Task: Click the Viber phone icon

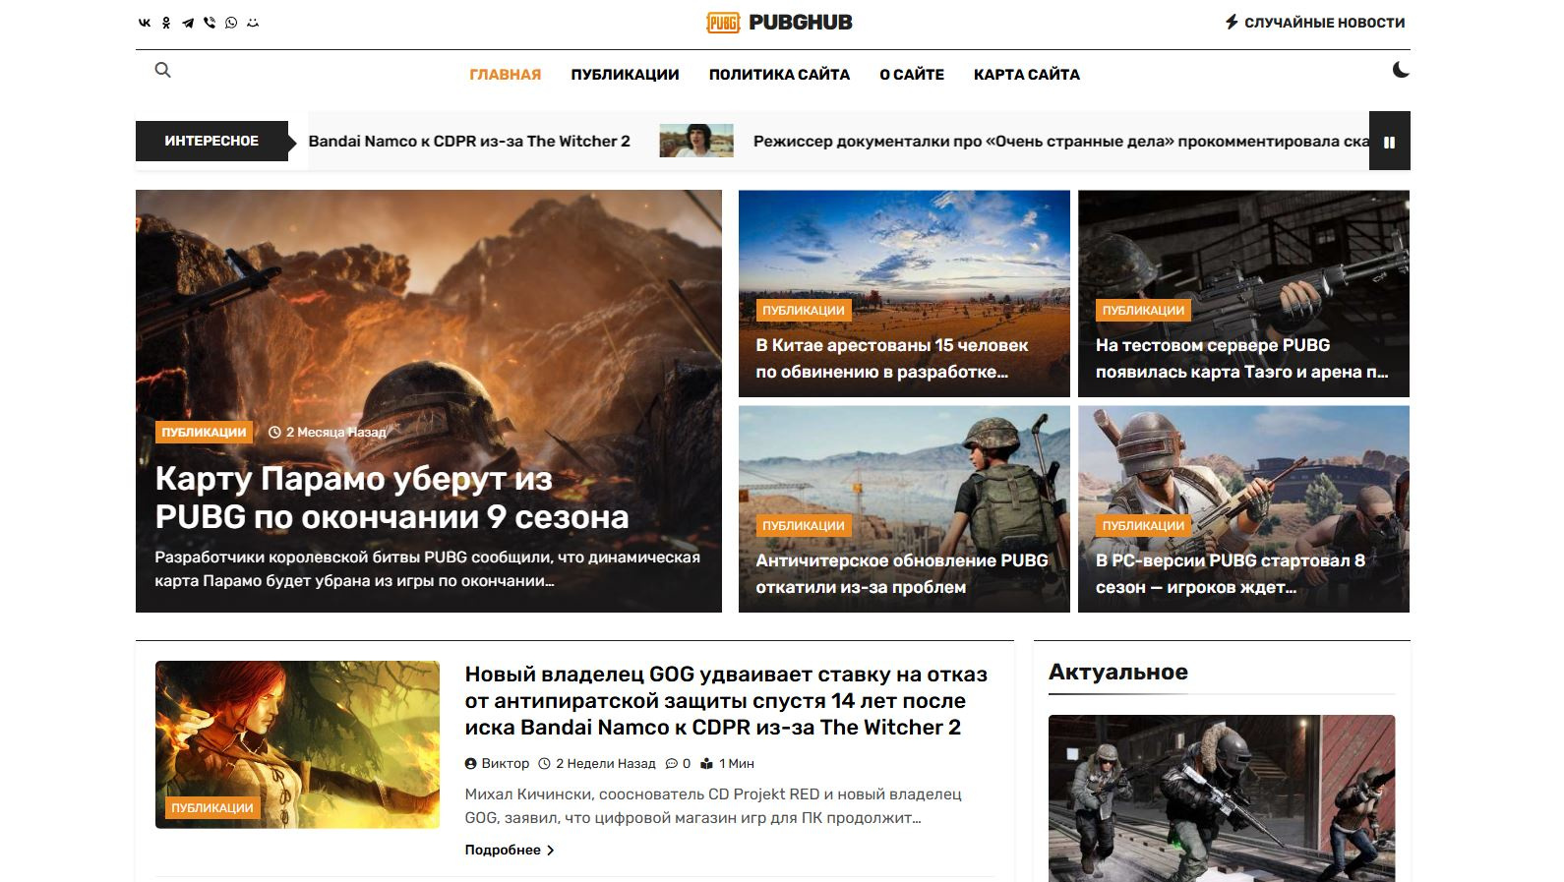Action: coord(210,23)
